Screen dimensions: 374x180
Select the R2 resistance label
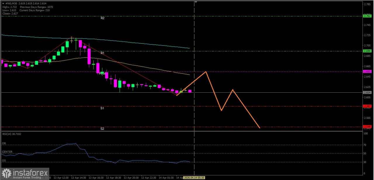click(x=102, y=18)
